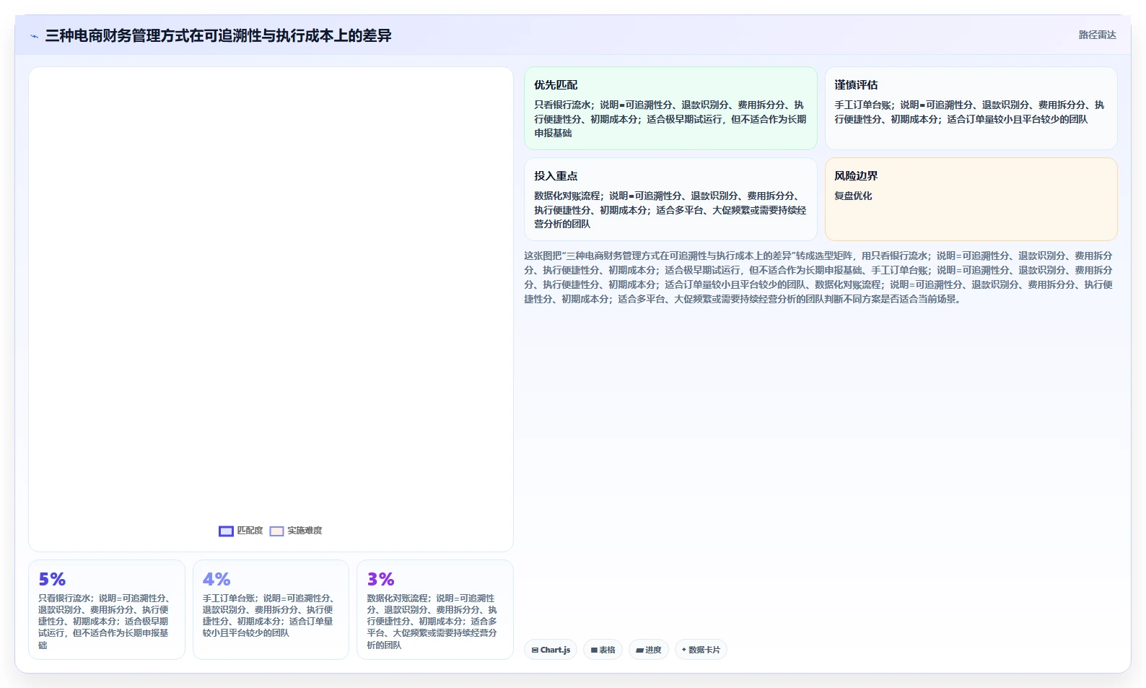Image resolution: width=1146 pixels, height=688 pixels.
Task: Click the 路径雷达 label in the header
Action: click(1097, 35)
